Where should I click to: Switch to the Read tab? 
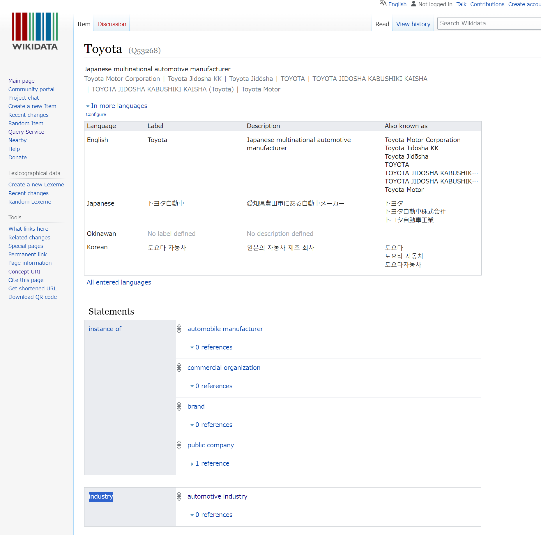click(382, 24)
